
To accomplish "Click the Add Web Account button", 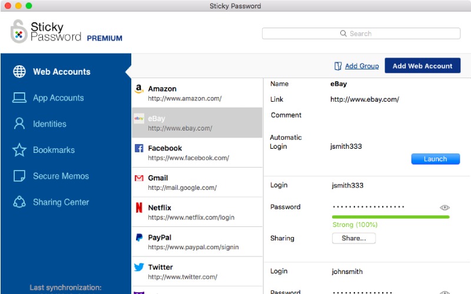I will pyautogui.click(x=422, y=66).
